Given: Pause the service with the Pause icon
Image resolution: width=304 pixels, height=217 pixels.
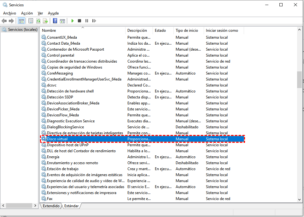Looking at the screenshot, I should click(87, 21).
